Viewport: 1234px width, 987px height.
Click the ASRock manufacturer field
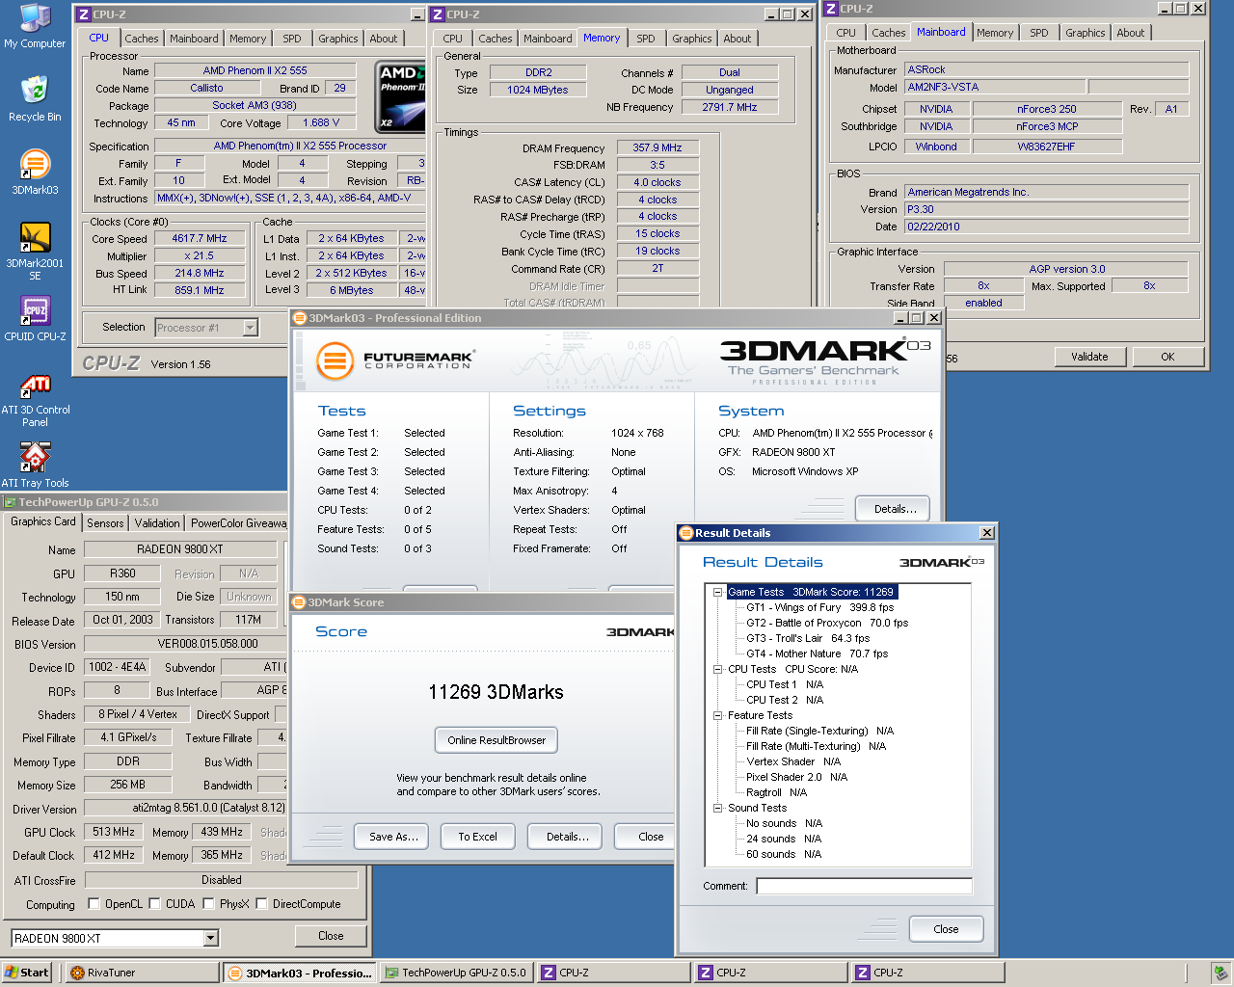point(1047,69)
